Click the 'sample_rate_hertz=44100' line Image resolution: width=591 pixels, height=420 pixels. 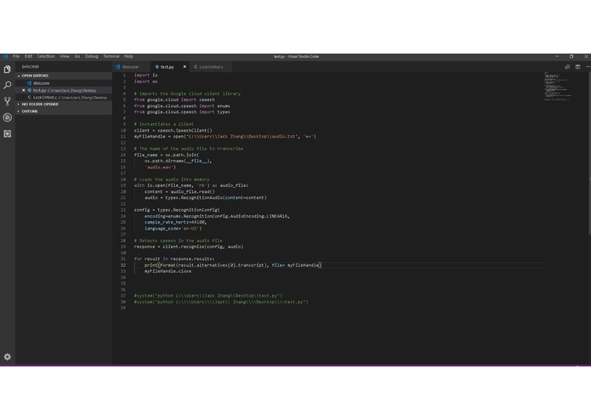tap(176, 222)
